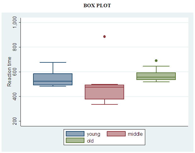This screenshot has height=153, width=195.
Task: Select the "old" legend label
Action: tap(90, 141)
